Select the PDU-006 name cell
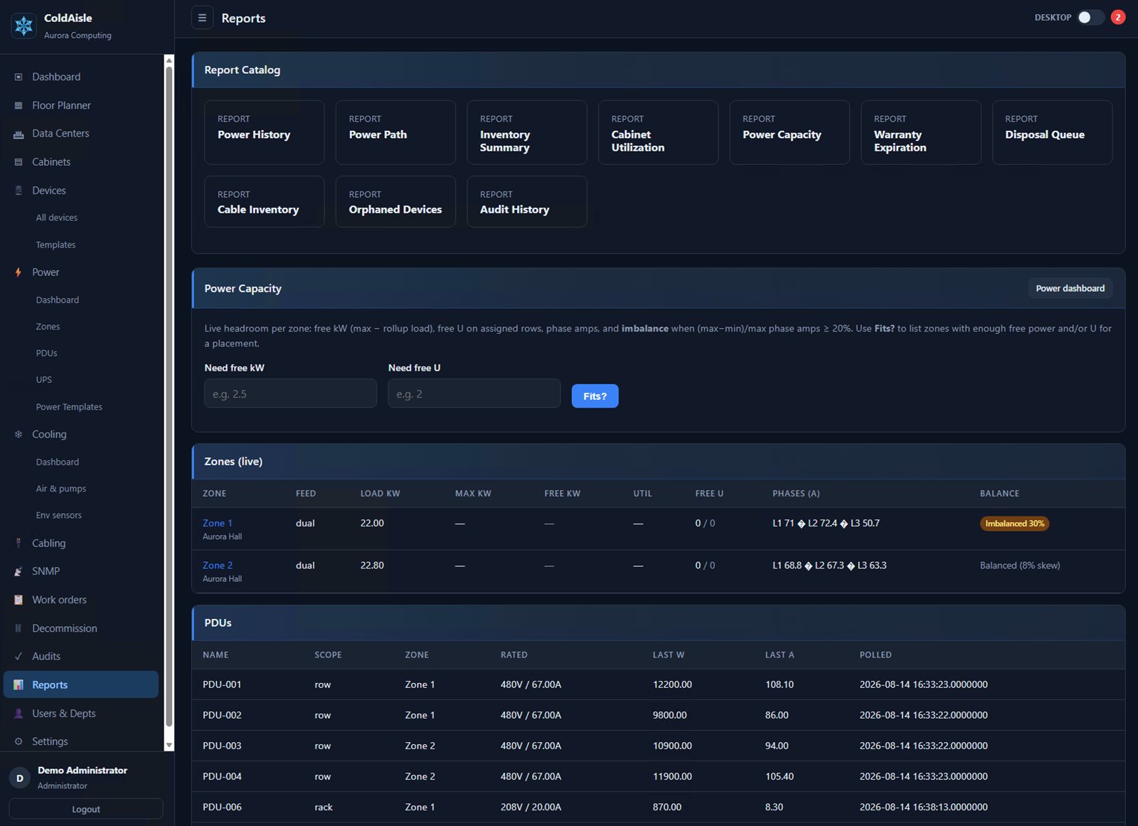1138x826 pixels. (222, 807)
